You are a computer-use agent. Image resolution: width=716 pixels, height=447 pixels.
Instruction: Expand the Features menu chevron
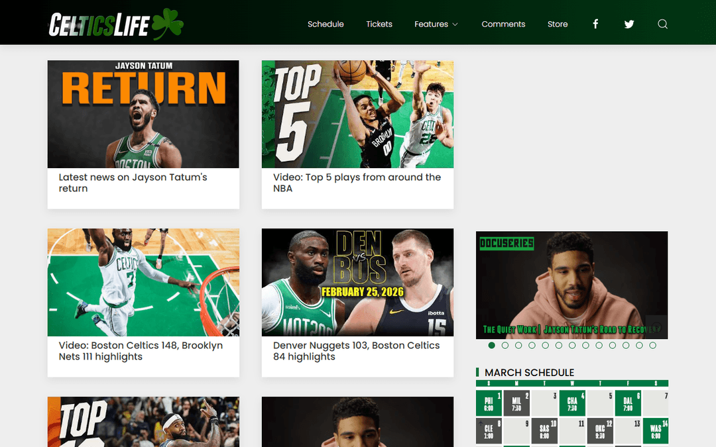pyautogui.click(x=455, y=25)
